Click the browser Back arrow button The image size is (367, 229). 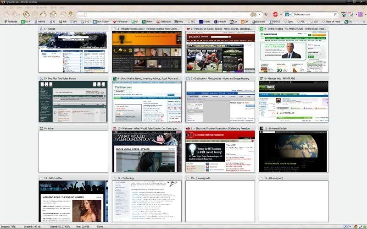point(6,14)
